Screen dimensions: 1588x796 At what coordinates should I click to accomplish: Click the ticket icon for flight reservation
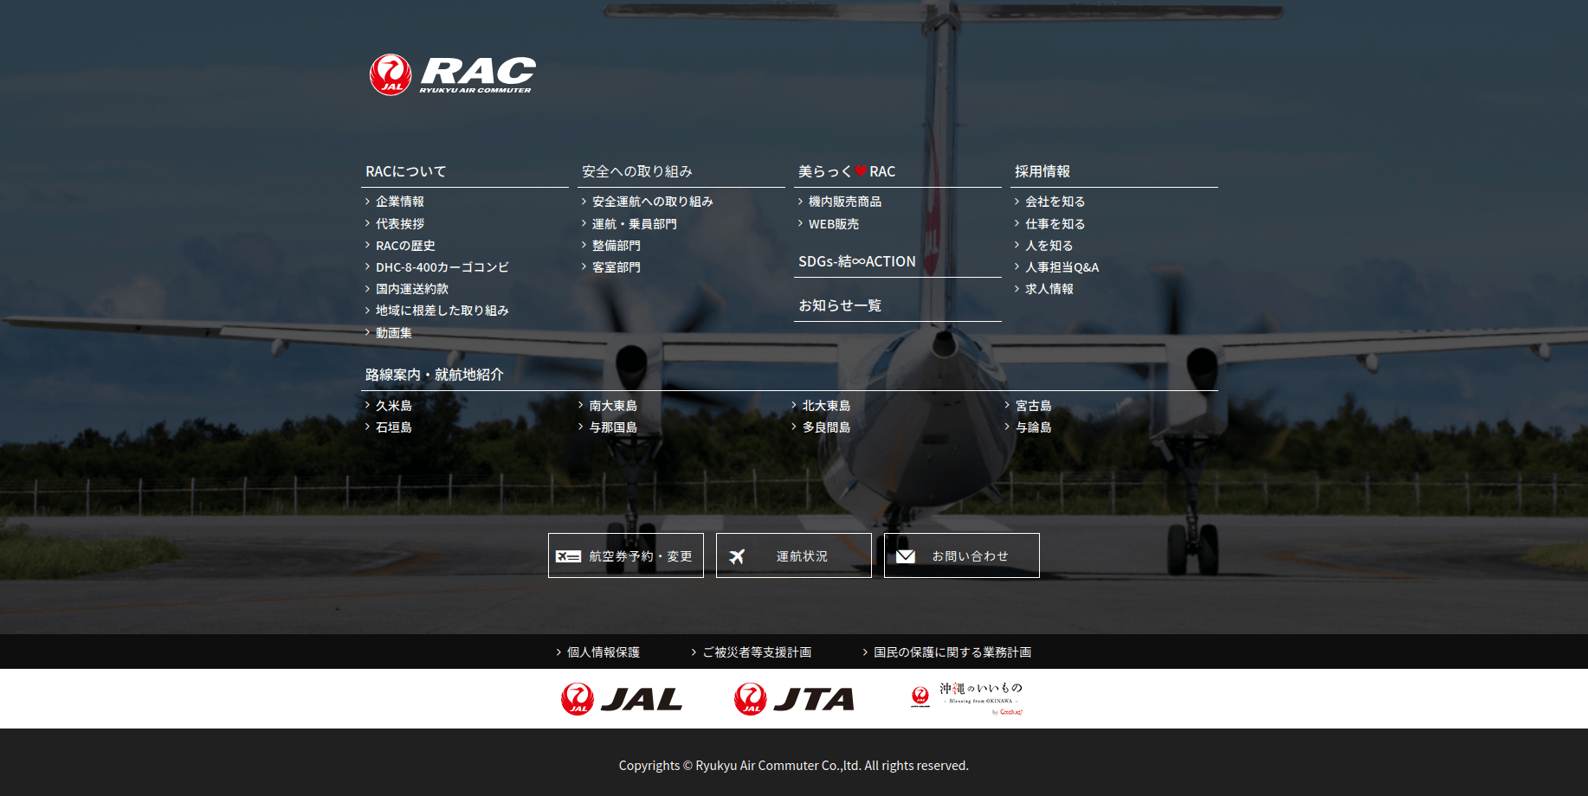568,556
